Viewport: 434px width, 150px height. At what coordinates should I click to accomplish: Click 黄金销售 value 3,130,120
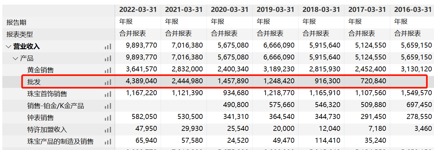click(x=416, y=69)
